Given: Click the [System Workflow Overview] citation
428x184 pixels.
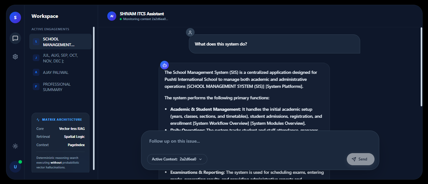Looking at the screenshot, I should coord(221,123).
